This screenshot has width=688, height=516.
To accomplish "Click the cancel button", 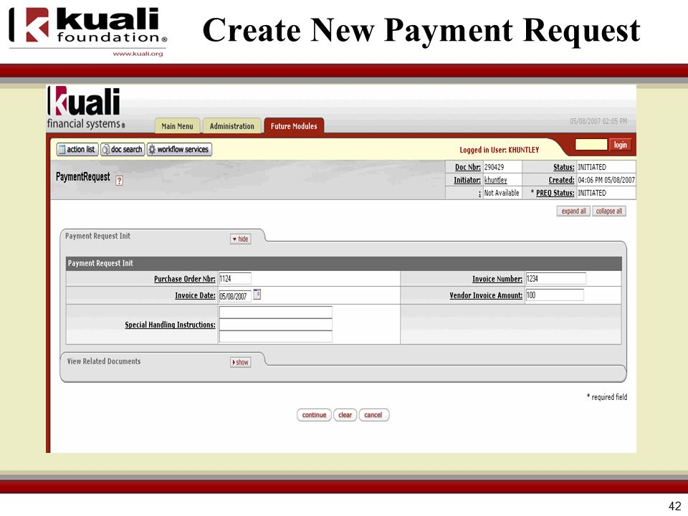I will point(373,415).
